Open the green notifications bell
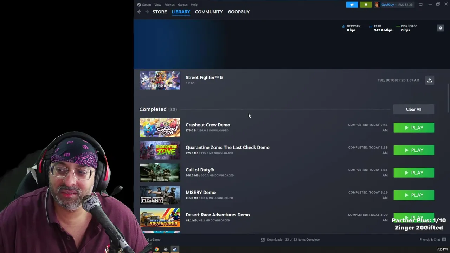The width and height of the screenshot is (450, 253). click(x=366, y=5)
